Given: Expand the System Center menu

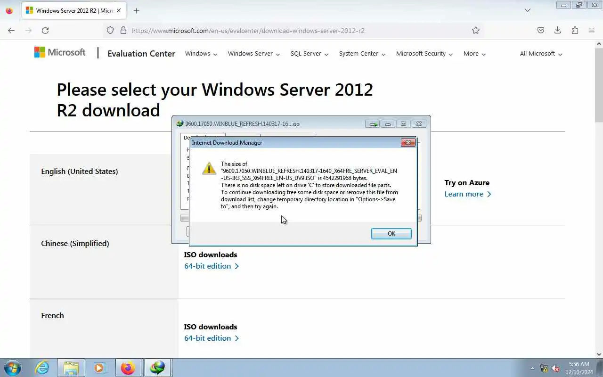Looking at the screenshot, I should pos(362,54).
